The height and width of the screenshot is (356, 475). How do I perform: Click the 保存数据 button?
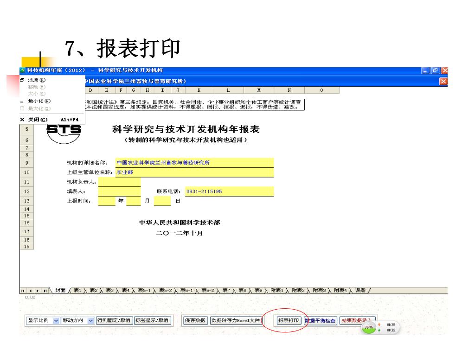[195, 321]
